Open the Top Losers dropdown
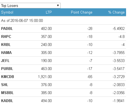The height and width of the screenshot is (104, 128). [30, 6]
